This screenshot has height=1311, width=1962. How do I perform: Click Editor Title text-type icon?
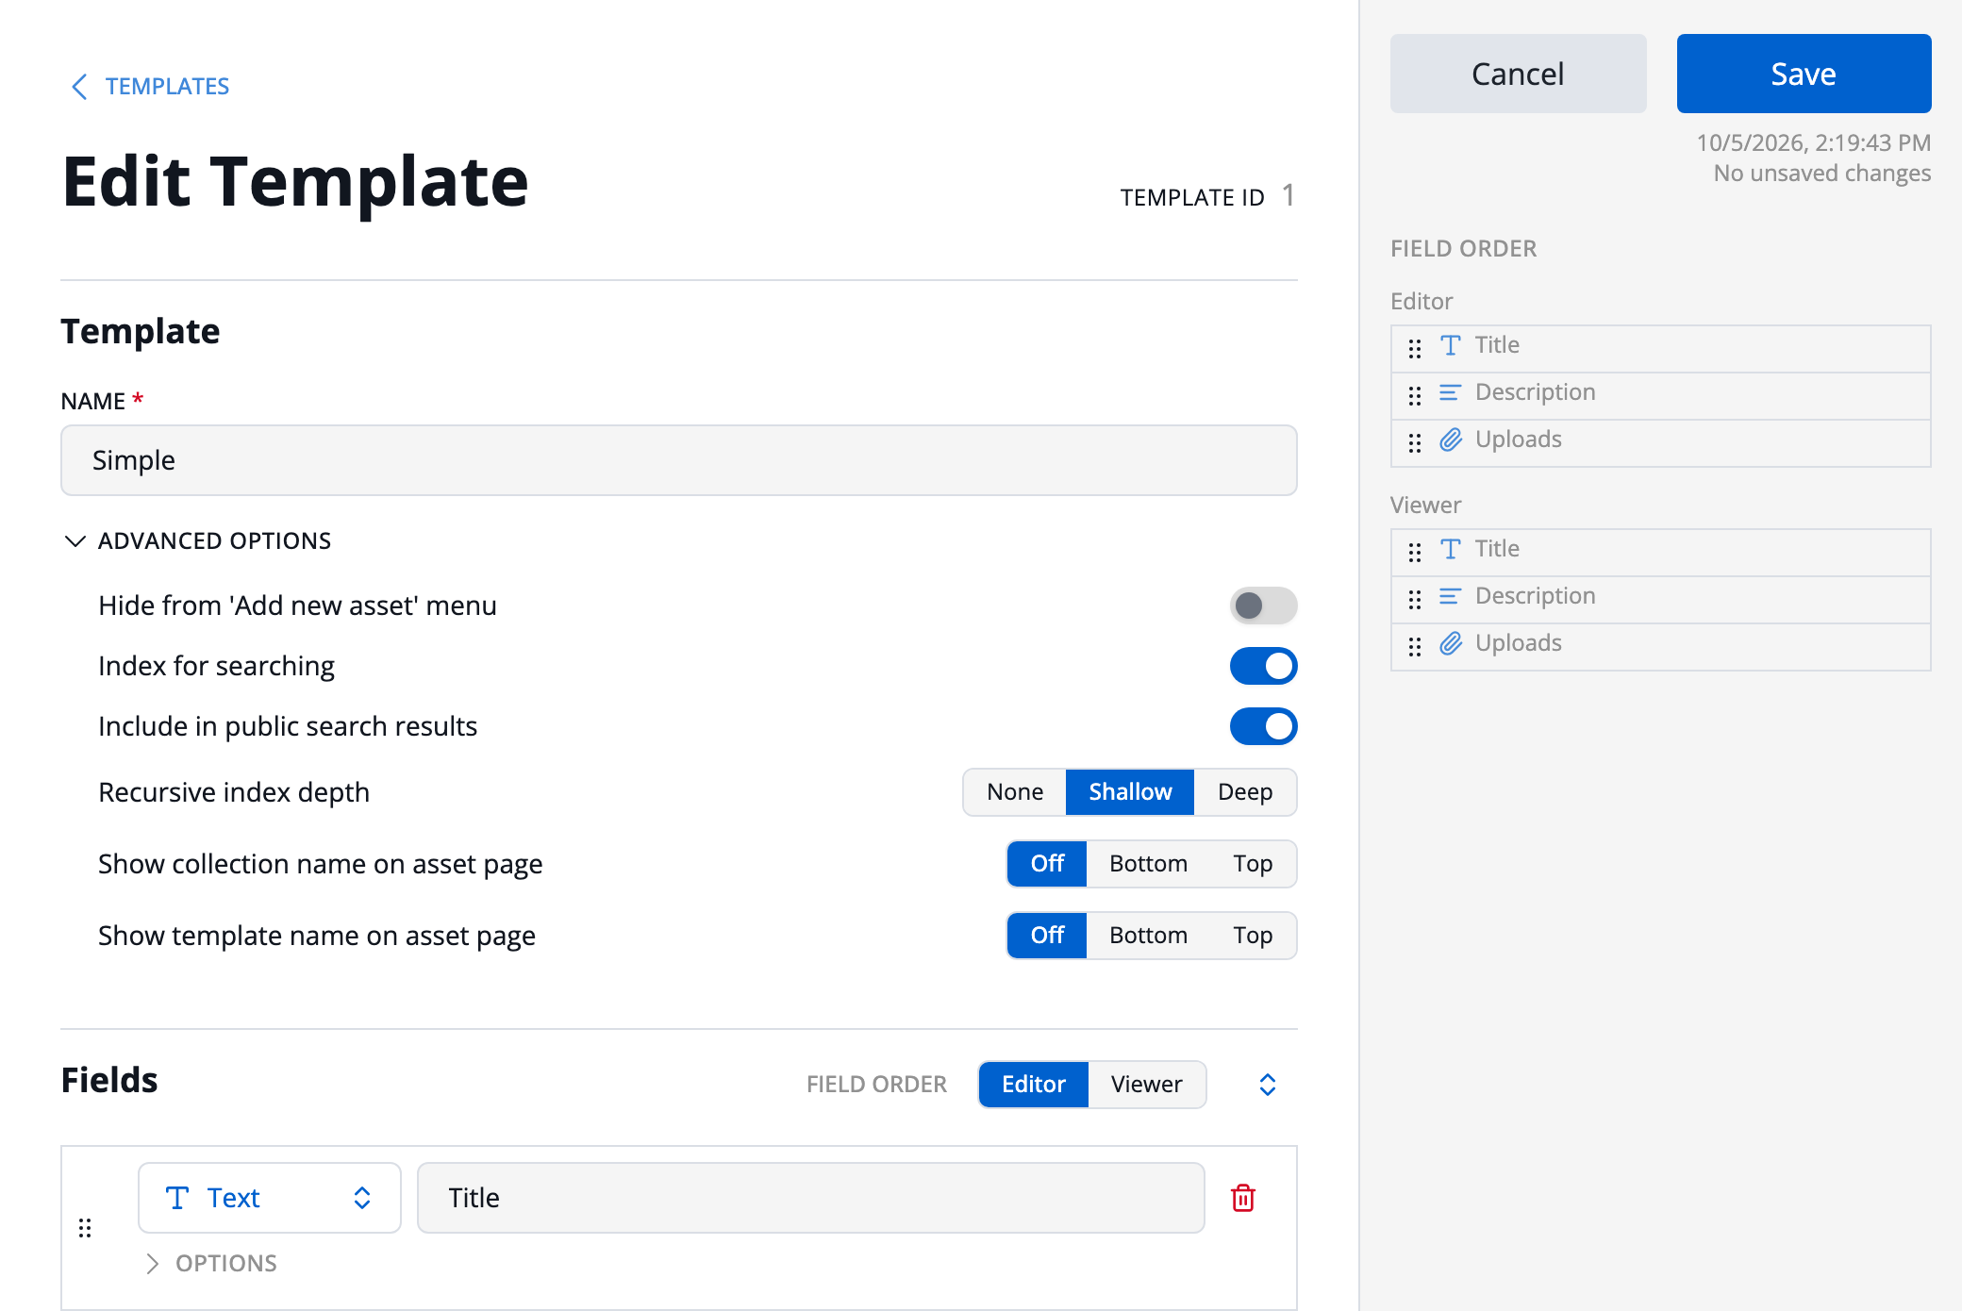tap(1451, 345)
